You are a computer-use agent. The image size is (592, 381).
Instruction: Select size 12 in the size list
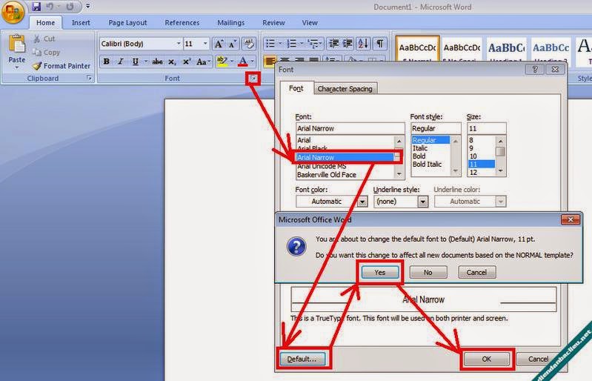(473, 173)
